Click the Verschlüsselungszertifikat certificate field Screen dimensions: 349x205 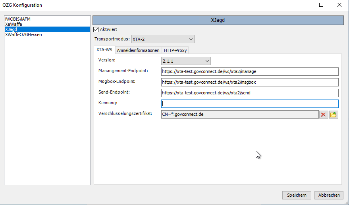(239, 115)
